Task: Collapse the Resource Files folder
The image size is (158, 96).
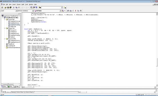Action: click(x=5, y=39)
